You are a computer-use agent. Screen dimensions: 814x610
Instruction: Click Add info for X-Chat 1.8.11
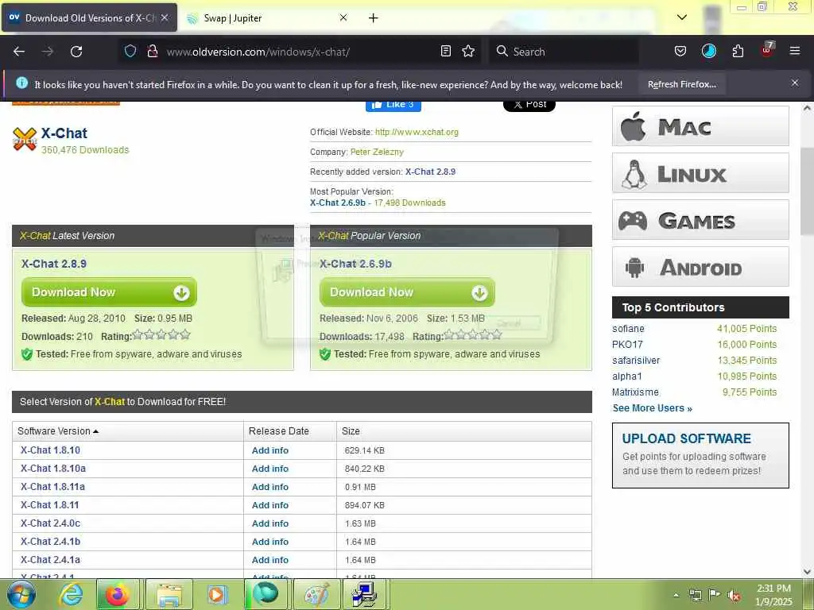pos(270,505)
